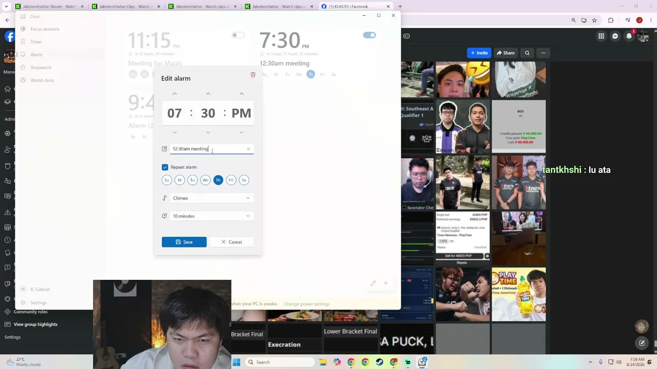Toggle Friday in Edit alarm repeat days
The width and height of the screenshot is (657, 369).
tap(231, 180)
